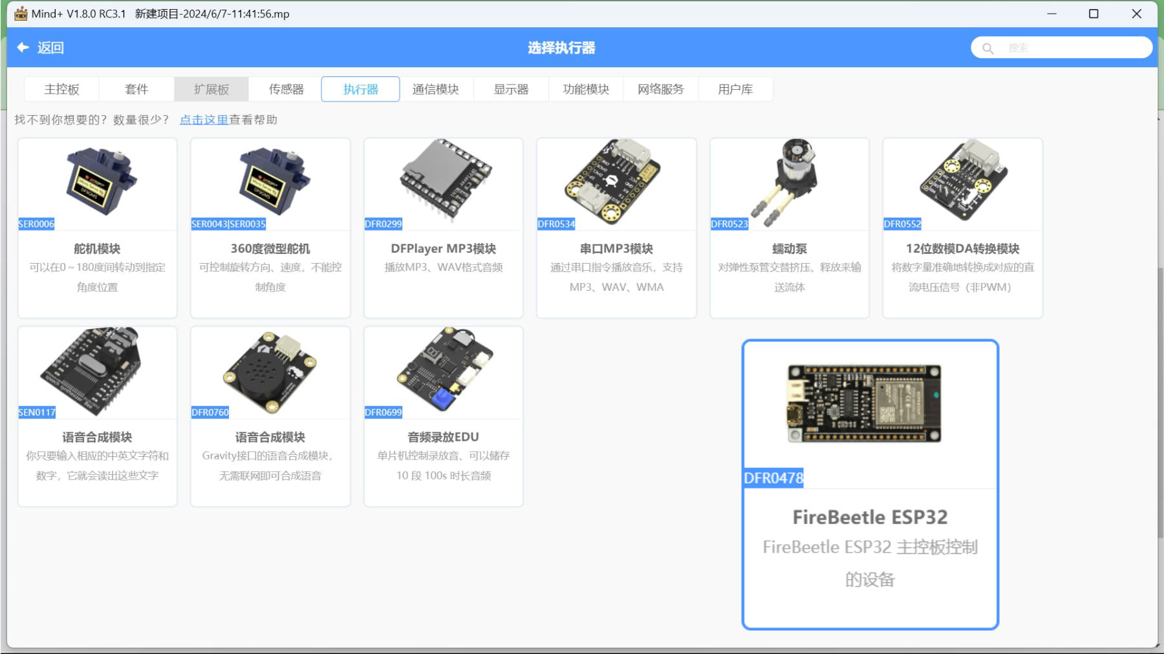The width and height of the screenshot is (1164, 654).
Task: Select the 串口MP3模块 board image
Action: 612,182
